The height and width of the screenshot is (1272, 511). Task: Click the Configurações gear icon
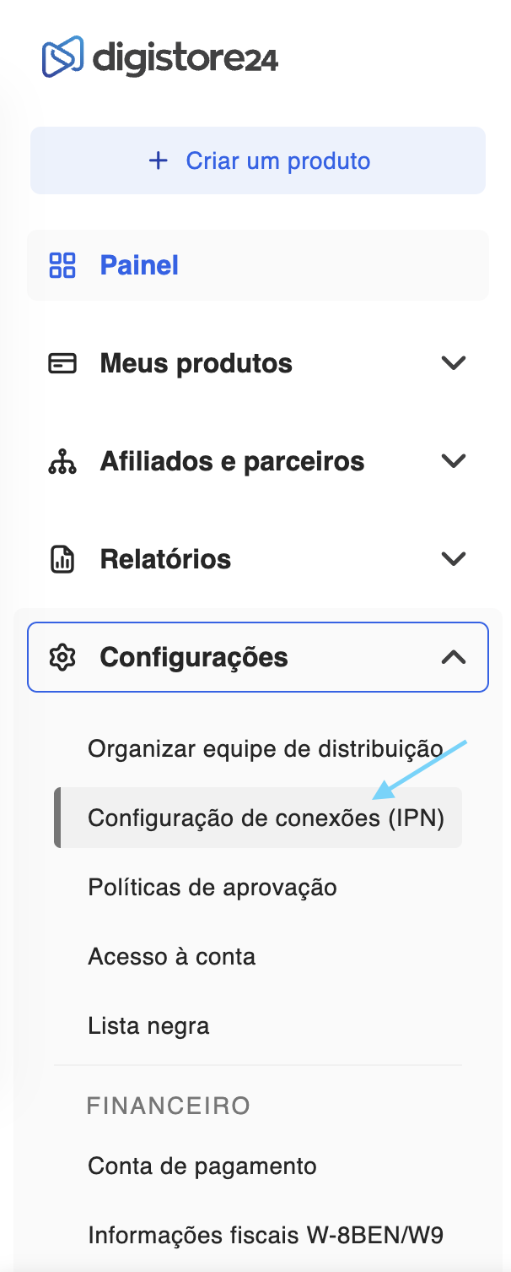(62, 657)
